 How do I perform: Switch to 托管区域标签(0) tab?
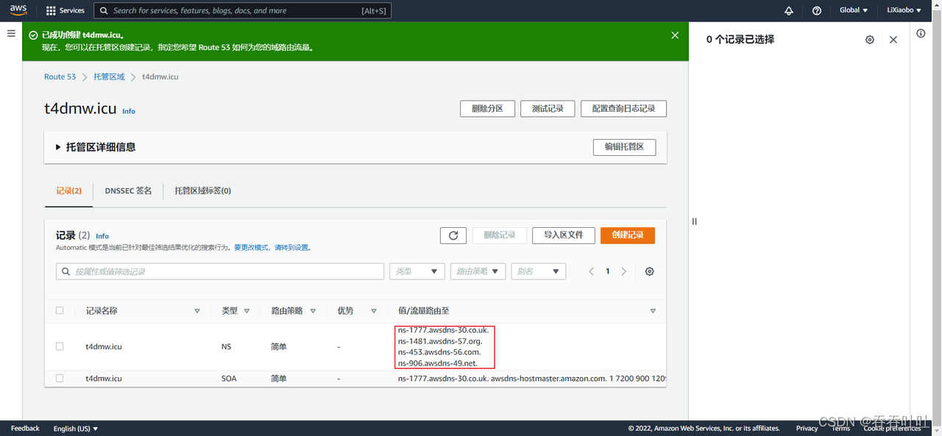point(202,190)
